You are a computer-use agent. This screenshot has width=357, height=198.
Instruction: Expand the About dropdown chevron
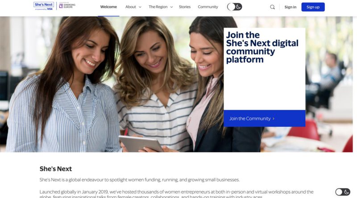[140, 7]
